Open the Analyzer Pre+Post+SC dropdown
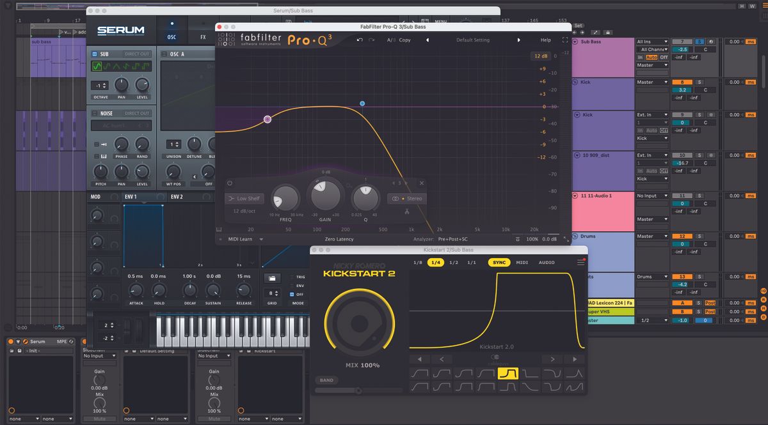The image size is (768, 425). [x=453, y=240]
